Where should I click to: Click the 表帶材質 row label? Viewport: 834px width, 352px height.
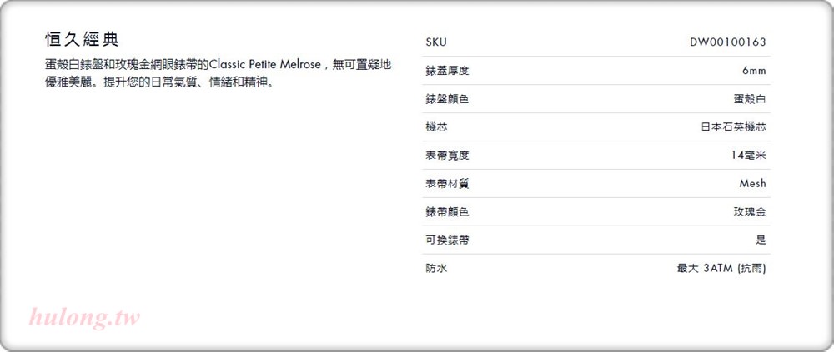tap(447, 184)
